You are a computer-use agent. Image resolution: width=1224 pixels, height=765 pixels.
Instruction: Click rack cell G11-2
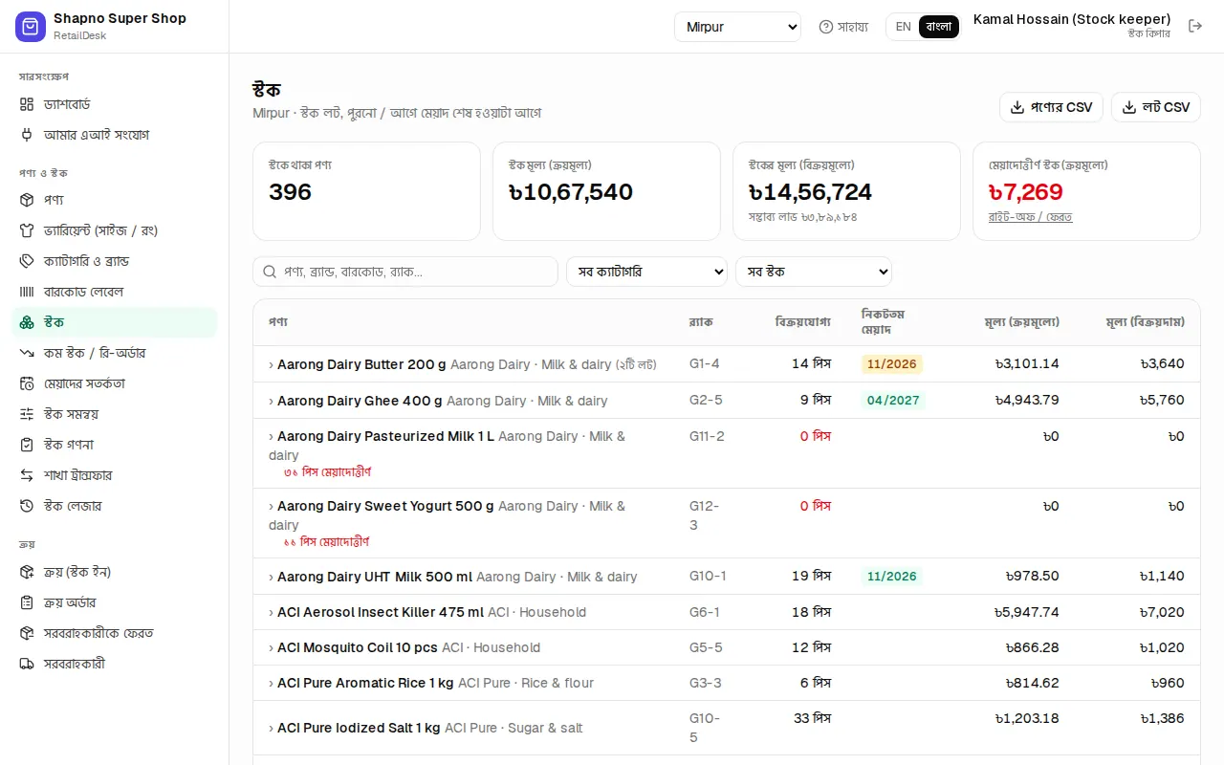click(x=707, y=436)
